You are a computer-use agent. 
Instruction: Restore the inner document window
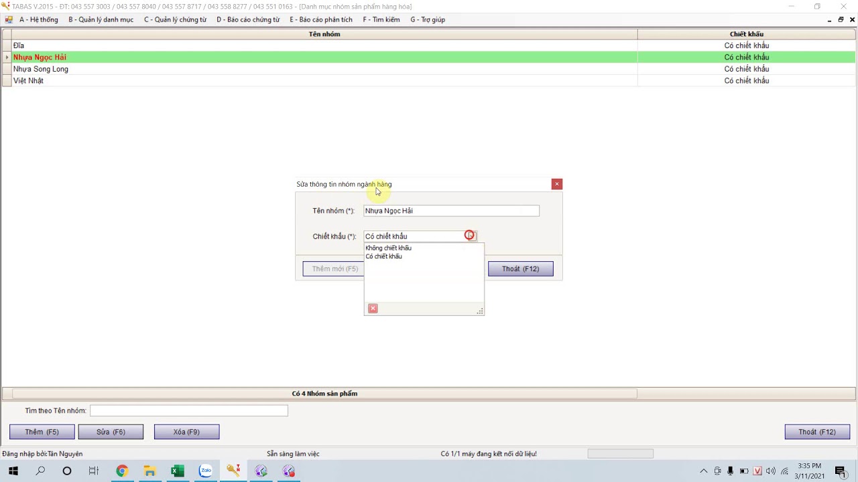841,19
